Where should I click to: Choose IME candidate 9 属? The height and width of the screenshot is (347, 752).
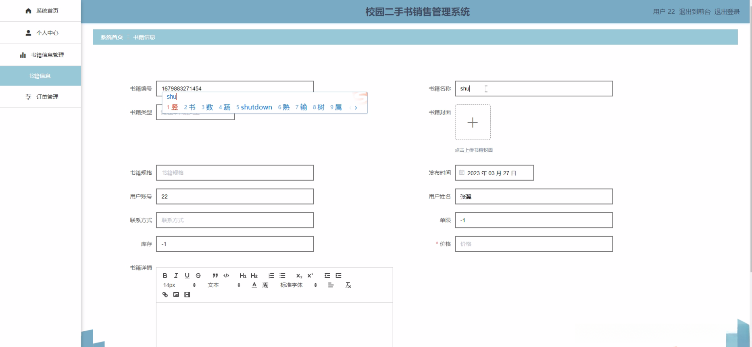click(x=336, y=107)
